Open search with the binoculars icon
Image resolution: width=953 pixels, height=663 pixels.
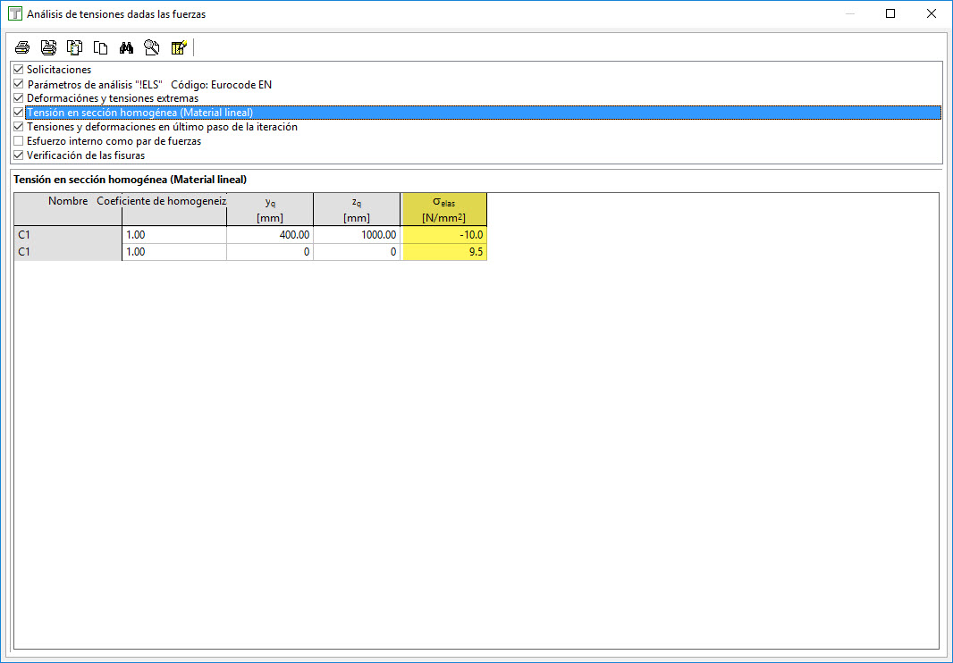pyautogui.click(x=127, y=48)
